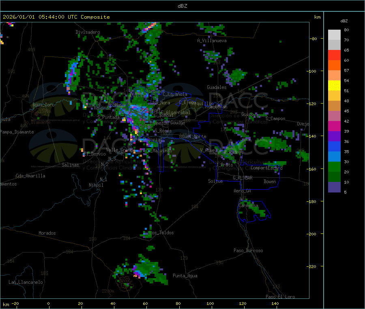The width and height of the screenshot is (365, 309).
Task: Select the magenta 39-42 dBZ legend swatch
Action: pyautogui.click(x=334, y=126)
